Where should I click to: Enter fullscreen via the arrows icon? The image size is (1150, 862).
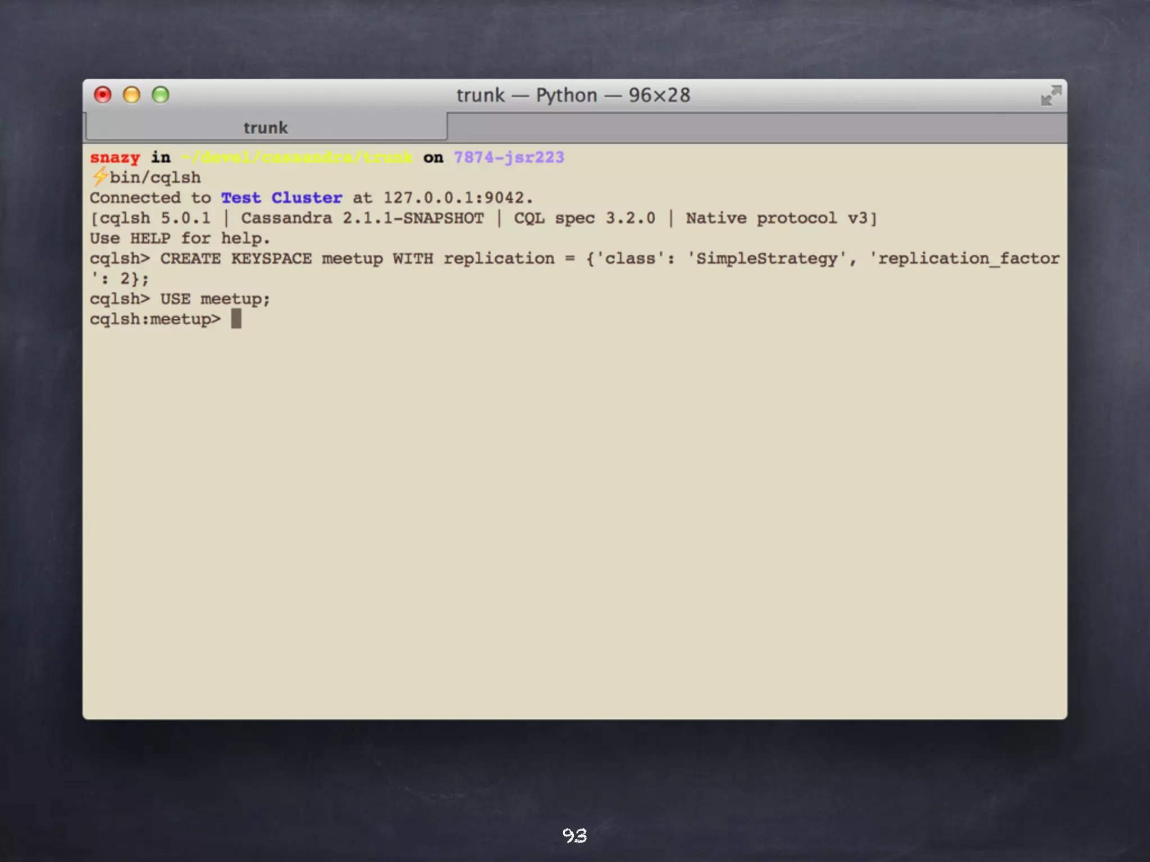point(1051,95)
